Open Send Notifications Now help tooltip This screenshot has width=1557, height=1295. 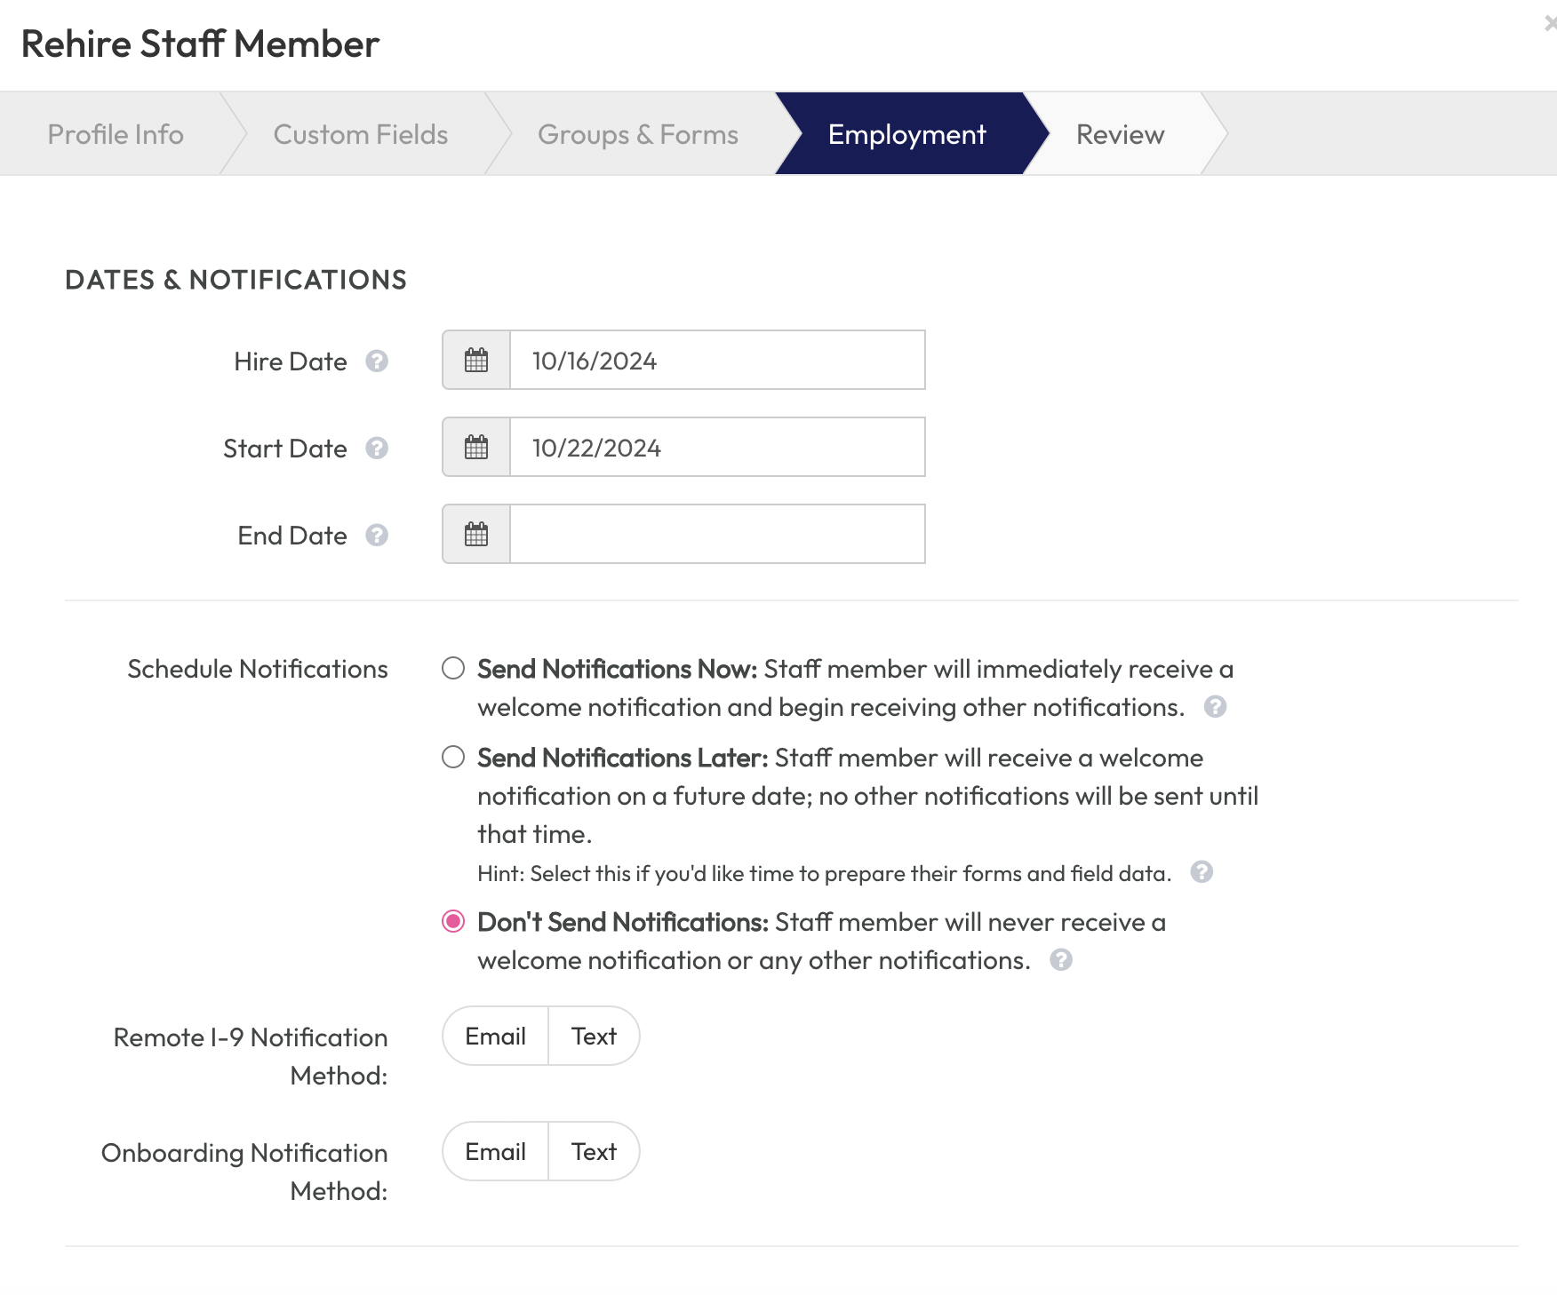pos(1217,707)
